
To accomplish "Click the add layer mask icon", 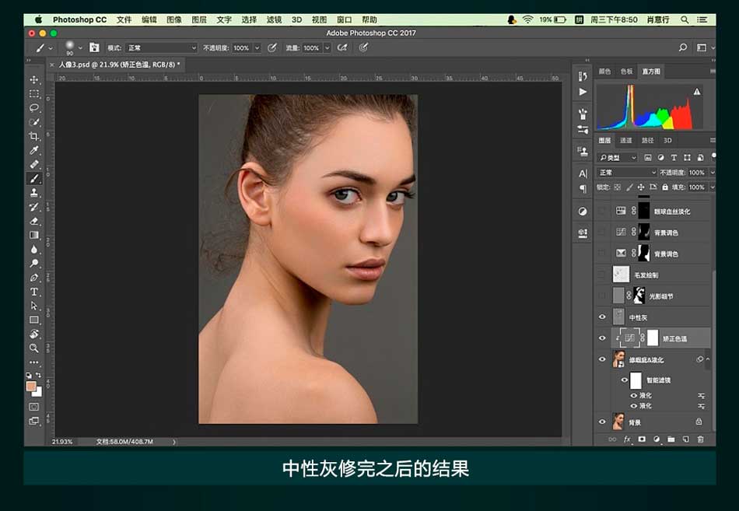I will [x=642, y=439].
